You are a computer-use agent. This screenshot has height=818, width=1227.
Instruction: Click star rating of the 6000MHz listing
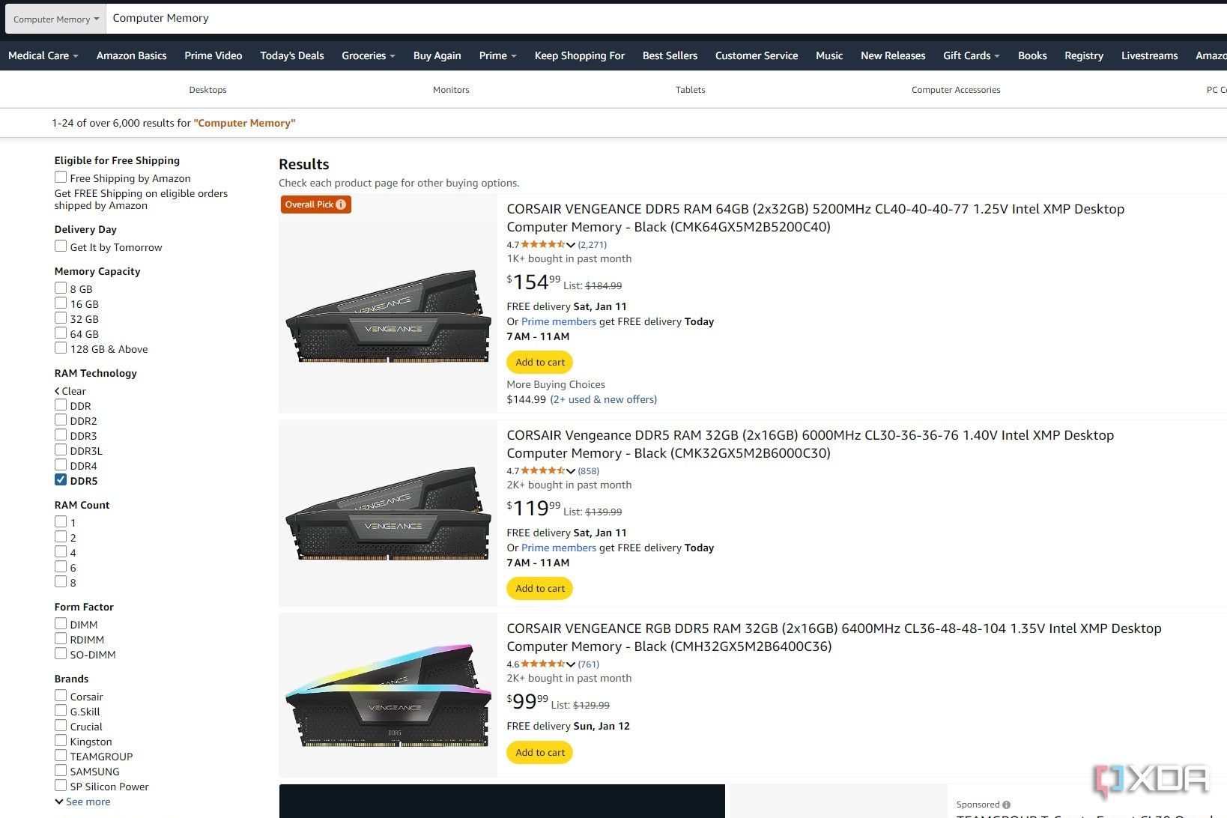tap(543, 470)
